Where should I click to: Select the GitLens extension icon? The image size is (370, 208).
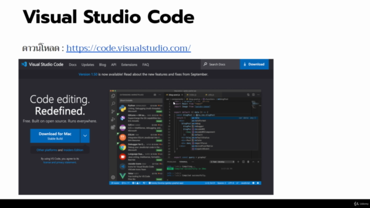pos(123,118)
